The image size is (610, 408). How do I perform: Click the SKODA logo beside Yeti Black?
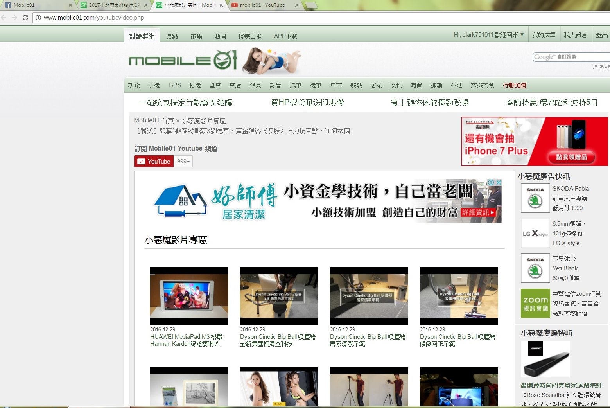point(535,268)
